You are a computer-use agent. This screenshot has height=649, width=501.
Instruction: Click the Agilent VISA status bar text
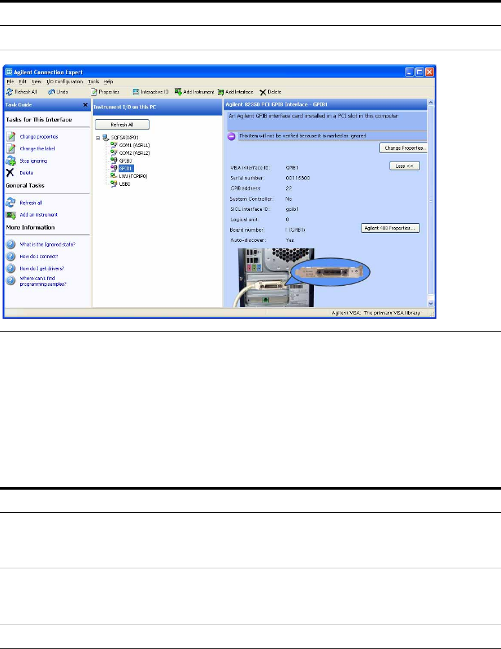coord(376,313)
